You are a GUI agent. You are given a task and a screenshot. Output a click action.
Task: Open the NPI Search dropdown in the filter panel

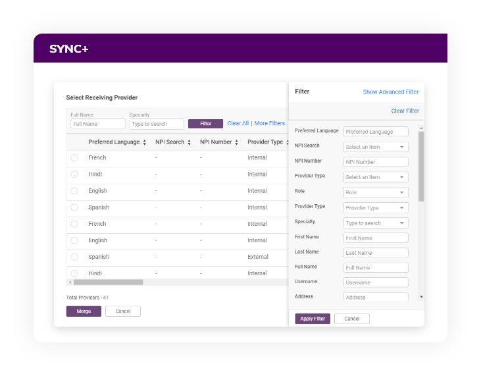(376, 147)
